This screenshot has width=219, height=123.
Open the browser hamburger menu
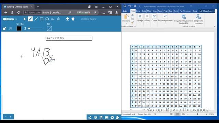(96, 7)
